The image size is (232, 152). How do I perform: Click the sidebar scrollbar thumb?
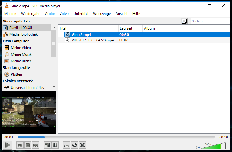tap(54, 43)
